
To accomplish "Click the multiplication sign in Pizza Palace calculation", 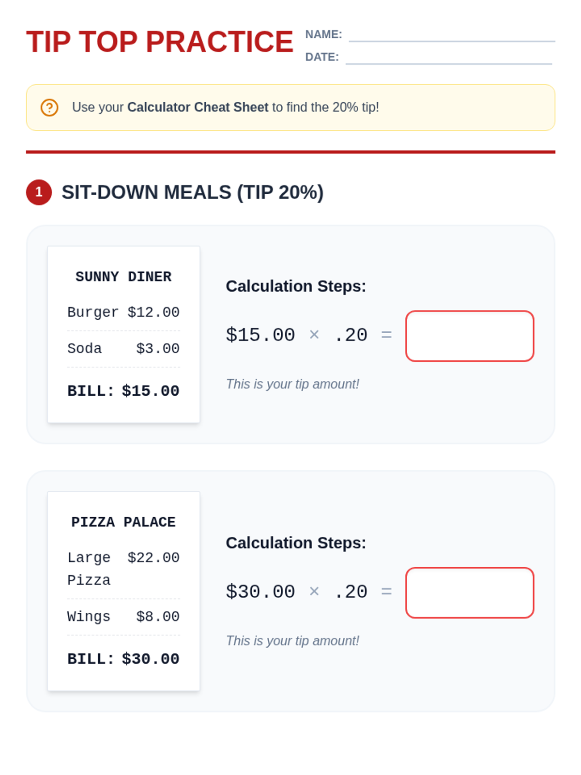I will tap(314, 591).
